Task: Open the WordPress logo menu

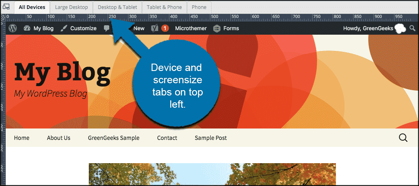Action: 13,28
